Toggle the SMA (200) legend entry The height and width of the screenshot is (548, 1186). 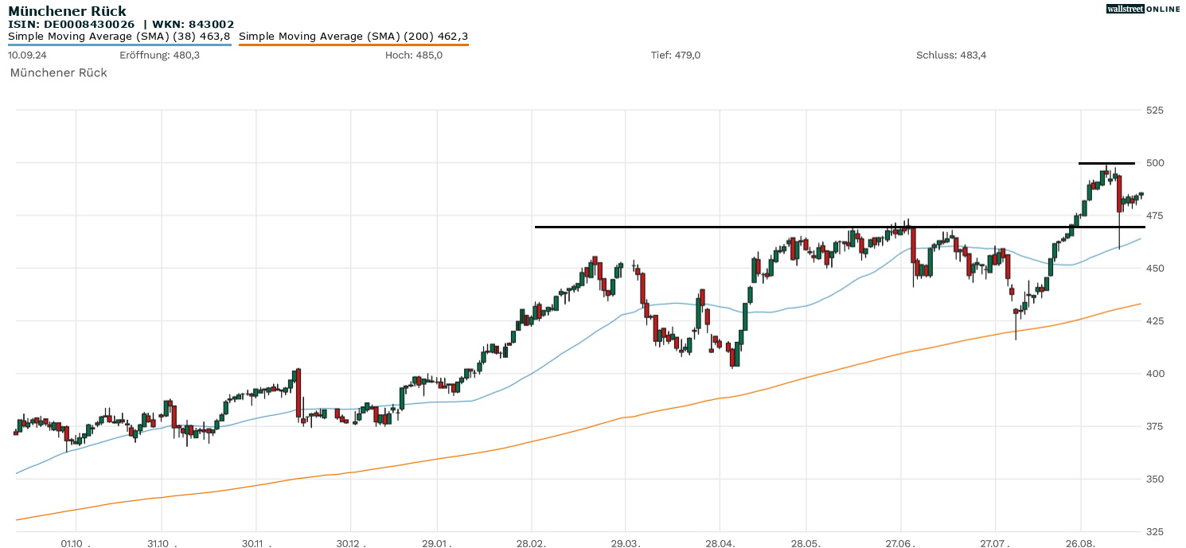coord(353,36)
